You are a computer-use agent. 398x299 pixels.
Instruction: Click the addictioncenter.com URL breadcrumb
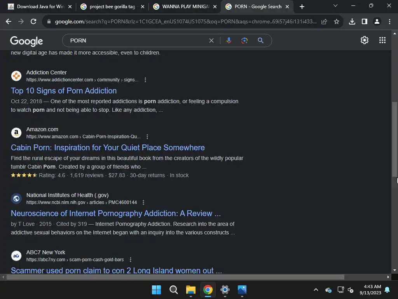click(x=82, y=80)
